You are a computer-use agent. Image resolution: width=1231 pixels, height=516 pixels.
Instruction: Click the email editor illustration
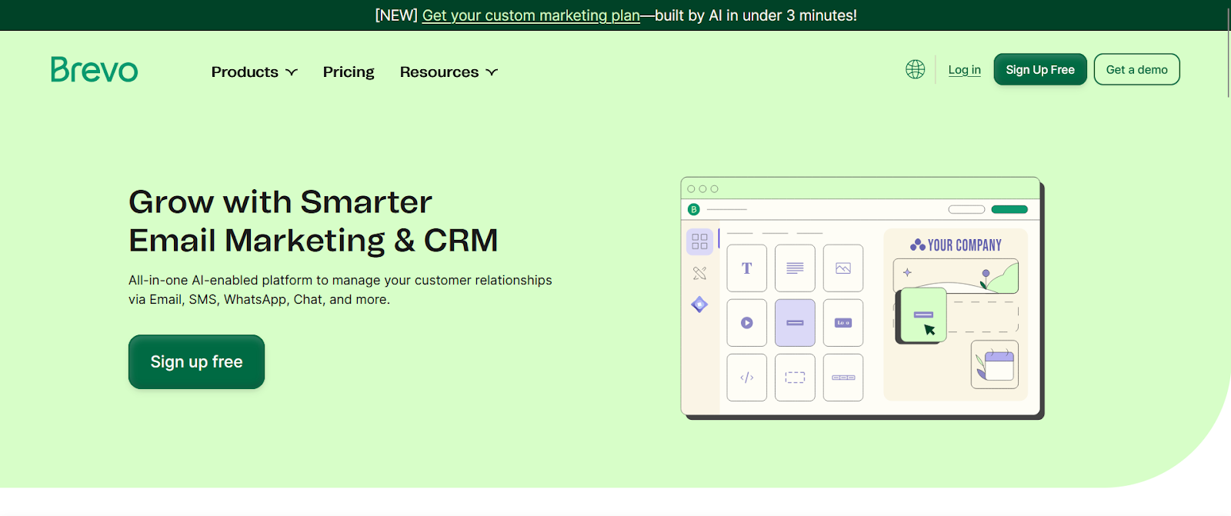point(862,298)
